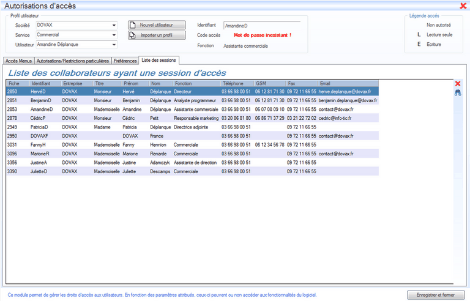Open Autorisations/Restrictions particulières tab
Image resolution: width=470 pixels, height=301 pixels.
(73, 61)
